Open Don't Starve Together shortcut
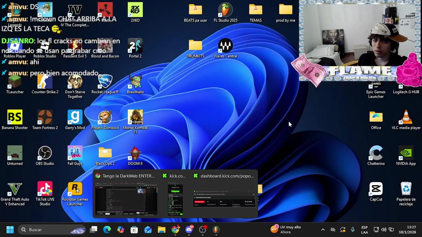Image resolution: width=422 pixels, height=237 pixels. pyautogui.click(x=75, y=87)
